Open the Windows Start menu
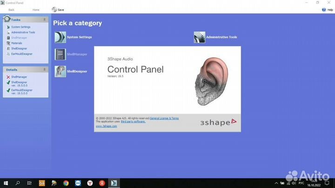The width and height of the screenshot is (335, 188). coord(6,183)
